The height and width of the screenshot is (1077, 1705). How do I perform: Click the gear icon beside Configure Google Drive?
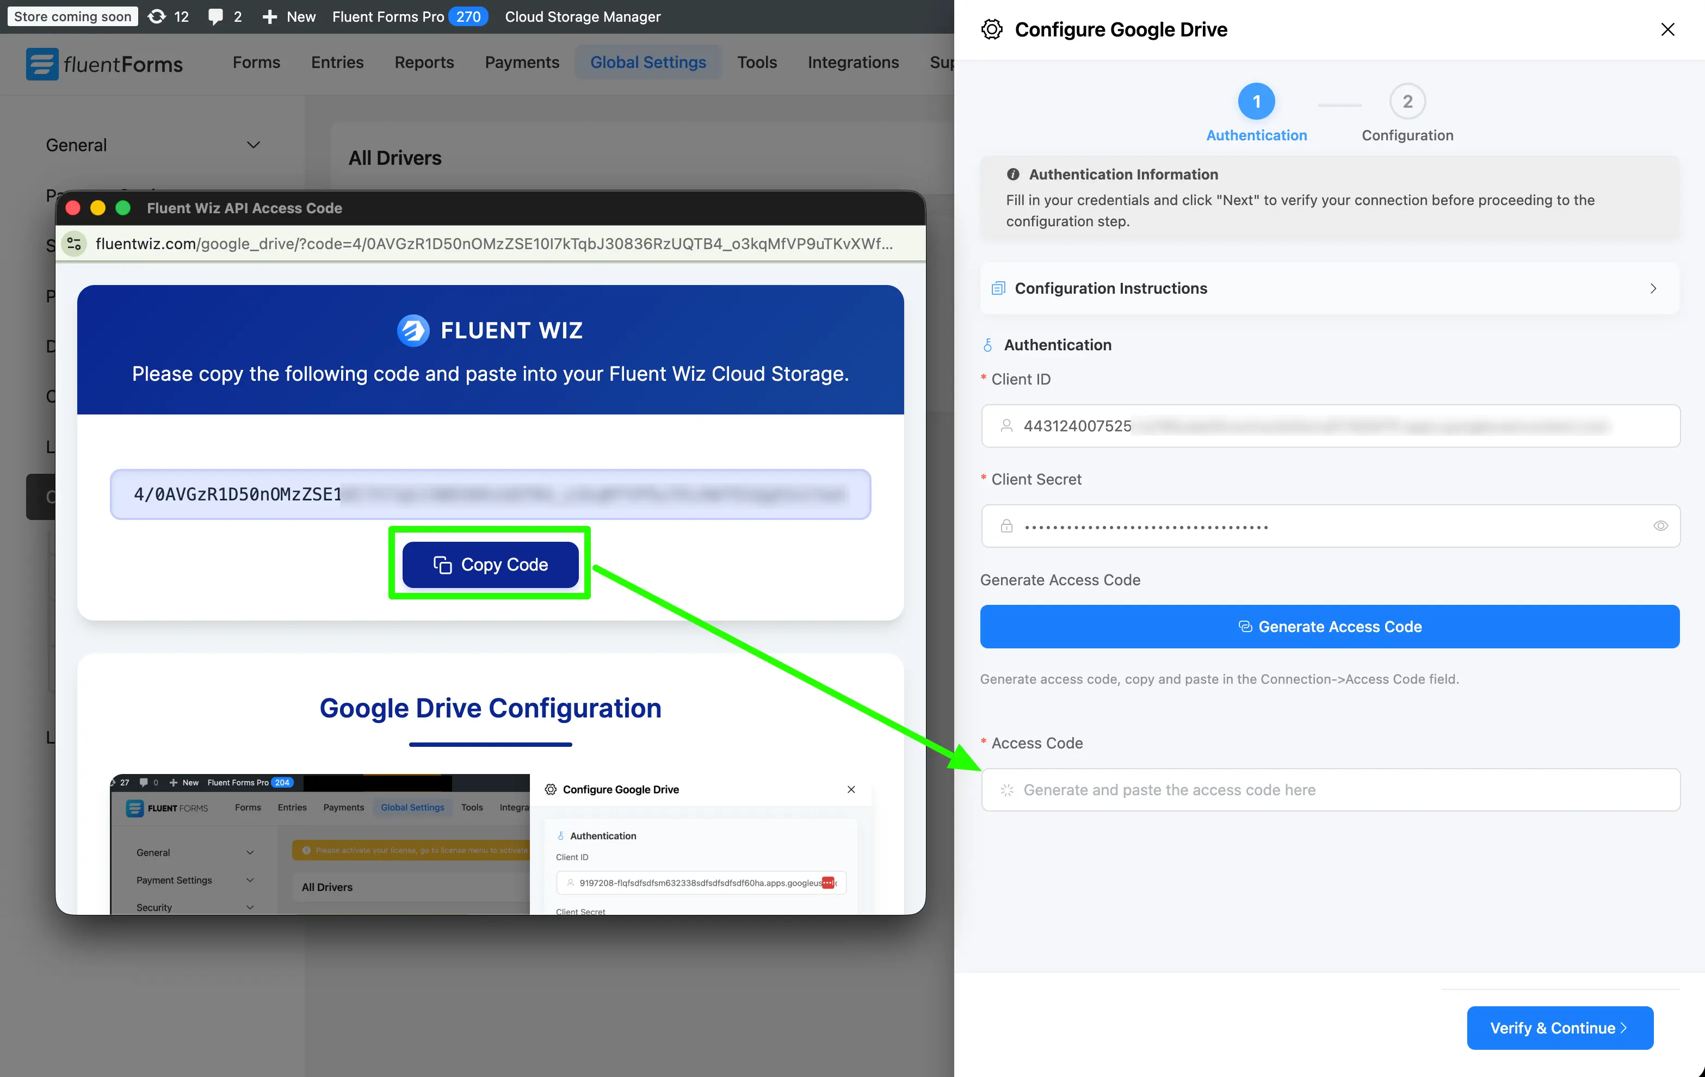pos(991,30)
